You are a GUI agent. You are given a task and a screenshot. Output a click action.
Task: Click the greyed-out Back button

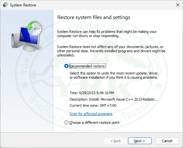[x=115, y=141]
